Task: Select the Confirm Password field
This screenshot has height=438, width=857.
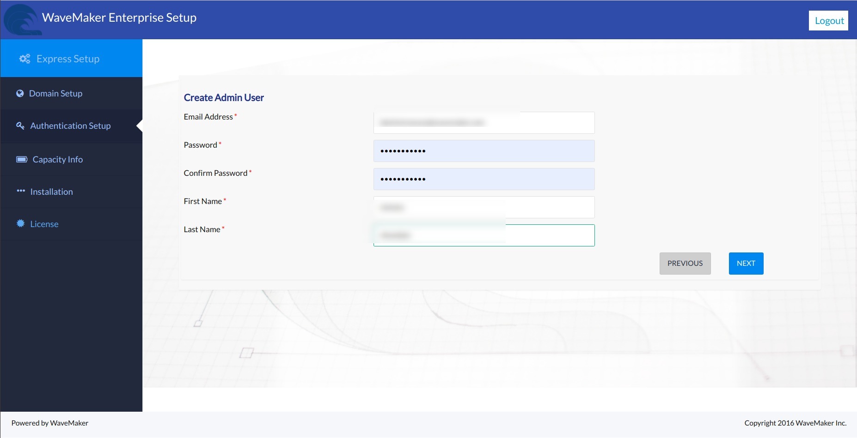Action: point(484,179)
